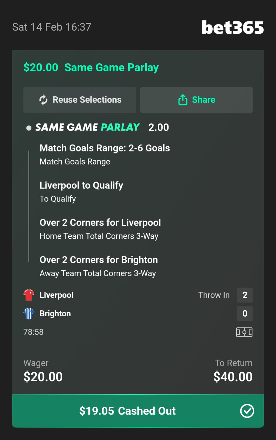The width and height of the screenshot is (276, 440).
Task: Click the Liverpool red jersey icon
Action: [29, 295]
